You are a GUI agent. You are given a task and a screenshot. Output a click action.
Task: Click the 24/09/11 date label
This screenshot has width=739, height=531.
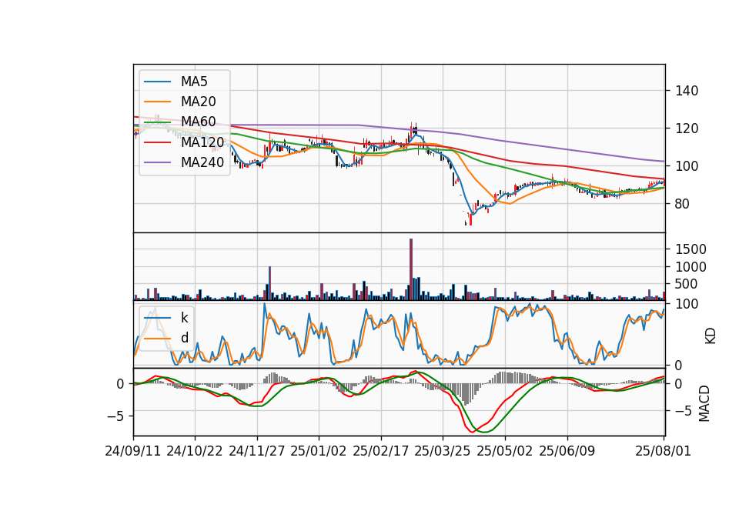pos(133,451)
